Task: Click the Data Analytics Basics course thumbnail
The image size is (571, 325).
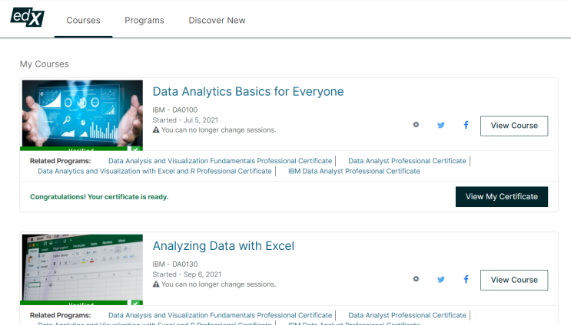Action: 82,113
